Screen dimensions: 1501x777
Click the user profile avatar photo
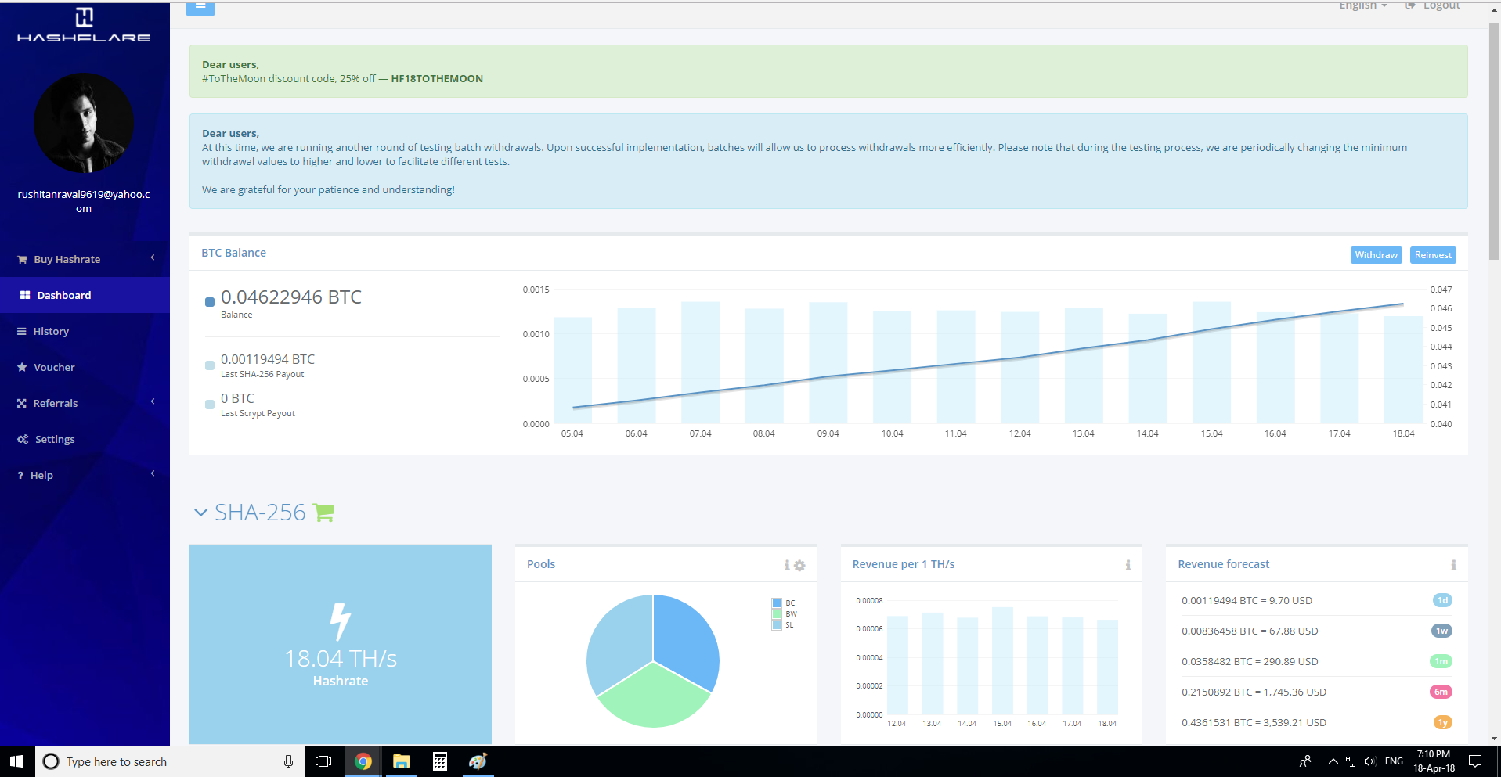point(84,123)
